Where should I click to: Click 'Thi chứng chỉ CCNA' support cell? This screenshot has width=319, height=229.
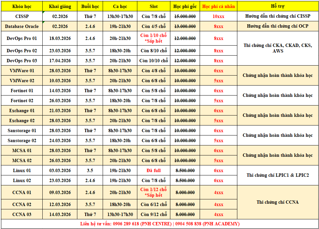(x=278, y=202)
